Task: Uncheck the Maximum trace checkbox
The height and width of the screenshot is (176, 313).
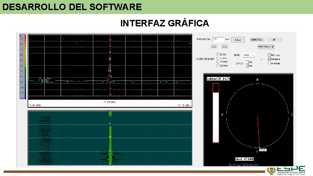Action: click(269, 59)
